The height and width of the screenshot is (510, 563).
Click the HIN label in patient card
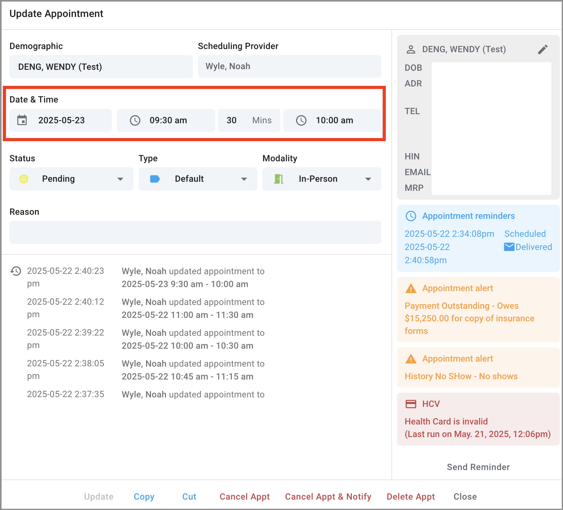[412, 156]
